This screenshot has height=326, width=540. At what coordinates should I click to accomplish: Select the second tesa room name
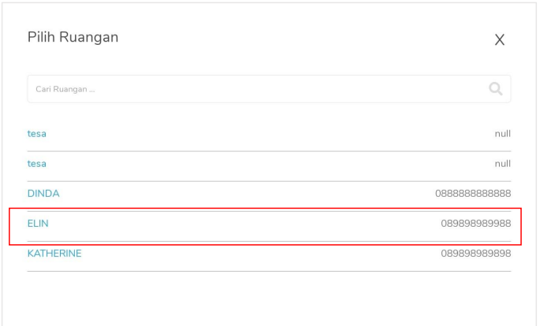[37, 164]
